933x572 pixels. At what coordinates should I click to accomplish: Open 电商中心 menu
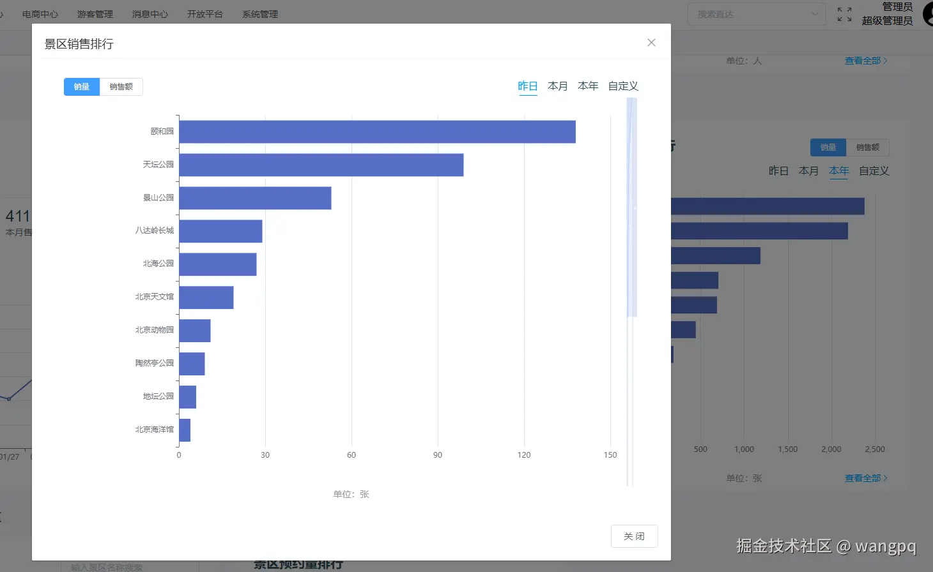click(x=40, y=14)
